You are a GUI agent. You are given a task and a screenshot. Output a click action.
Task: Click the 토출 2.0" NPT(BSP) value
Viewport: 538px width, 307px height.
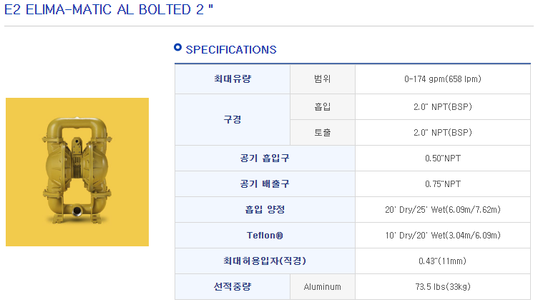tap(442, 133)
